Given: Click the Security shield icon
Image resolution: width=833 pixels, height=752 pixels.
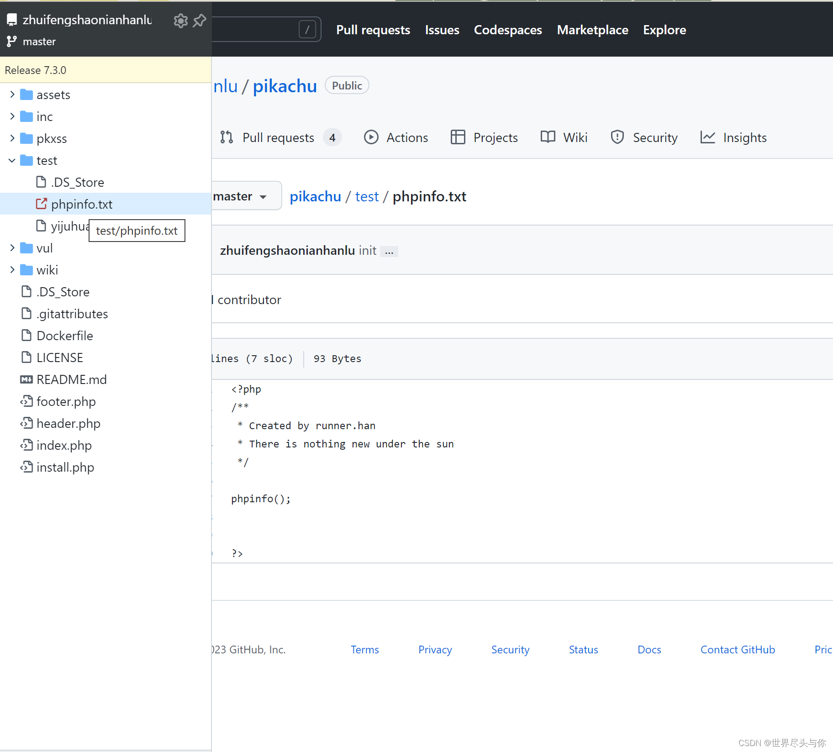Looking at the screenshot, I should pos(617,137).
